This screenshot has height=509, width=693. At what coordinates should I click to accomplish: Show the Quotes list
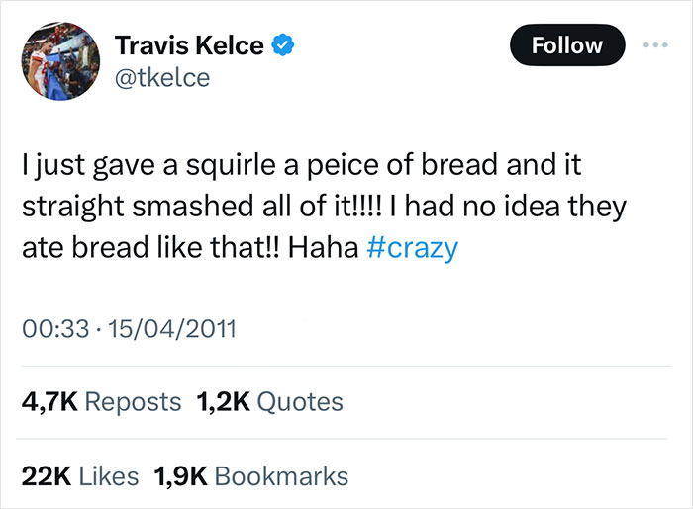point(299,402)
